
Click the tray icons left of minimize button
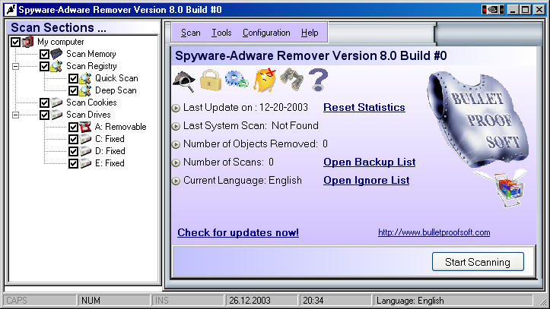coord(493,9)
